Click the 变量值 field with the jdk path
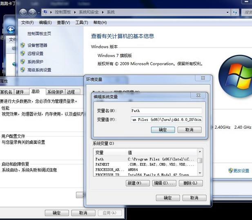252x220 pixels. (166, 119)
